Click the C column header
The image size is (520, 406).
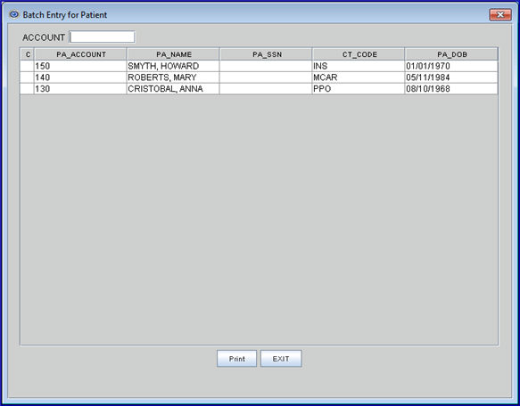[27, 54]
